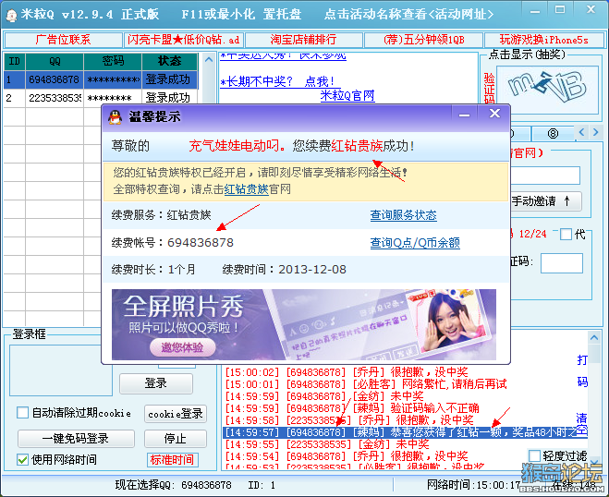Click the QQ column header
Screen dimensions: 609x497
[55, 61]
